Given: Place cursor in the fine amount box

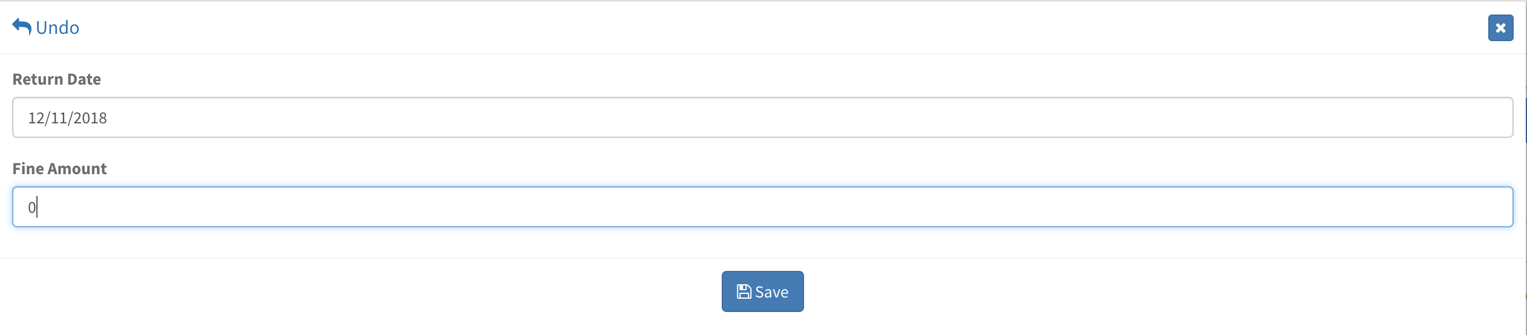Looking at the screenshot, I should pos(762,207).
